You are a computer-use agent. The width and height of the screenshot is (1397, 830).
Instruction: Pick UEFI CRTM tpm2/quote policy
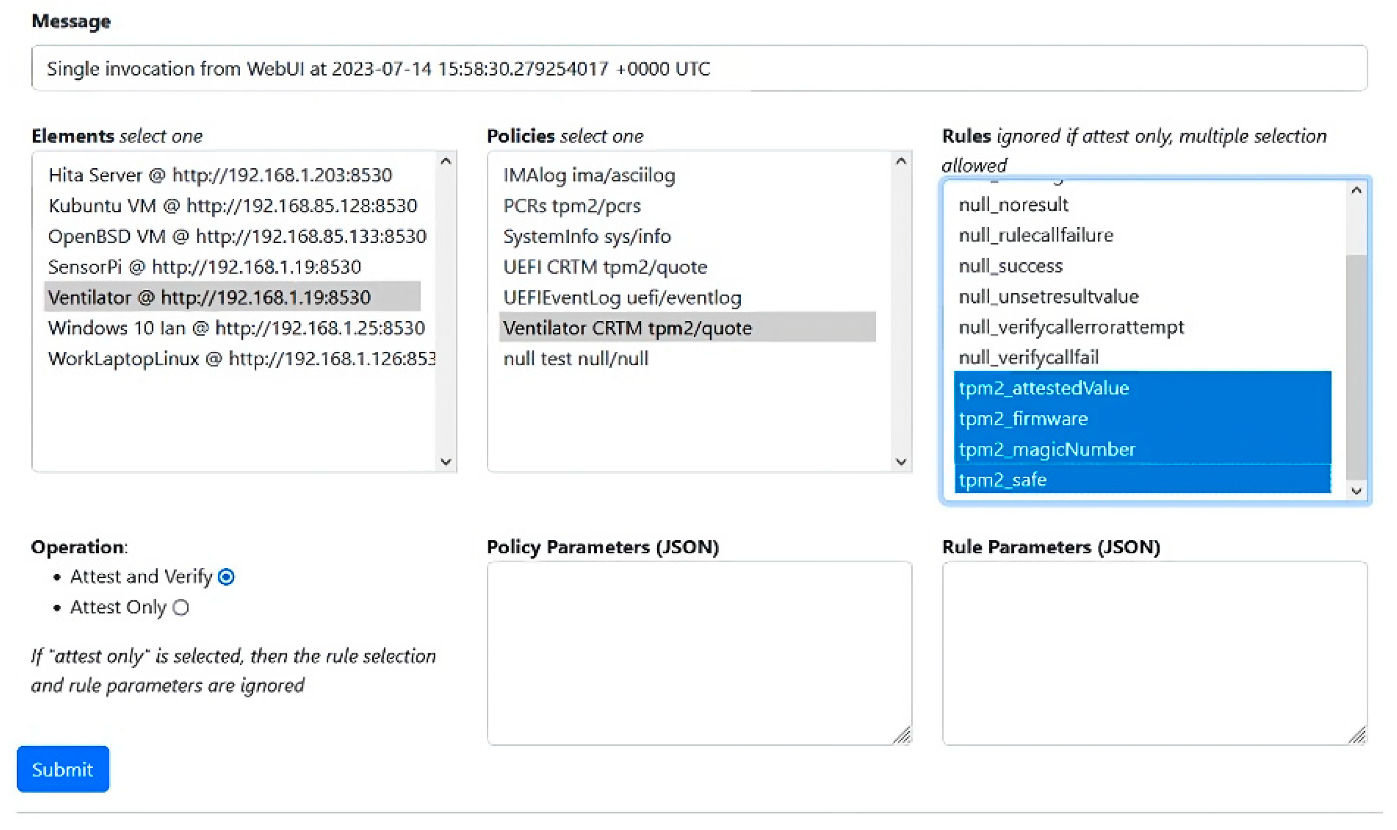tap(605, 267)
